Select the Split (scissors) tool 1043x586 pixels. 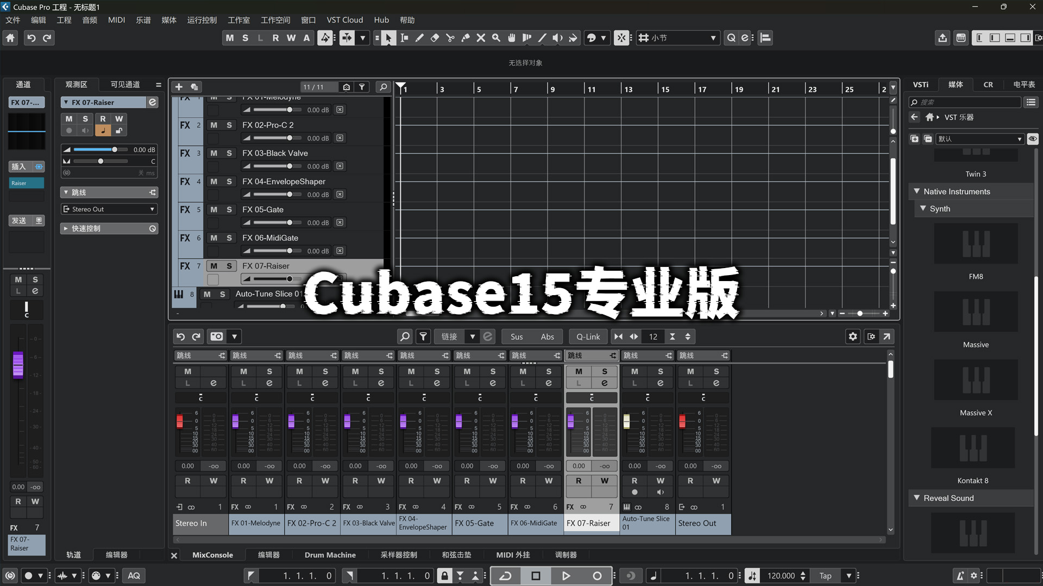click(450, 38)
